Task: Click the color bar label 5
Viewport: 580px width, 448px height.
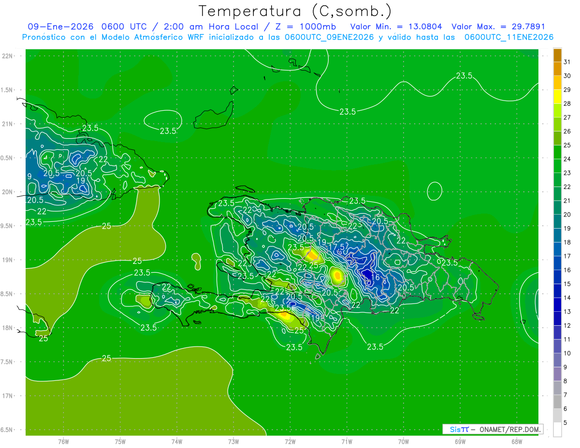Action: point(565,423)
